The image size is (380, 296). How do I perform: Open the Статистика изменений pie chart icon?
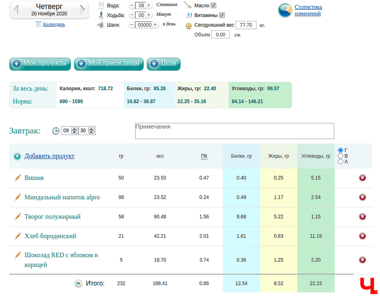[x=285, y=10]
